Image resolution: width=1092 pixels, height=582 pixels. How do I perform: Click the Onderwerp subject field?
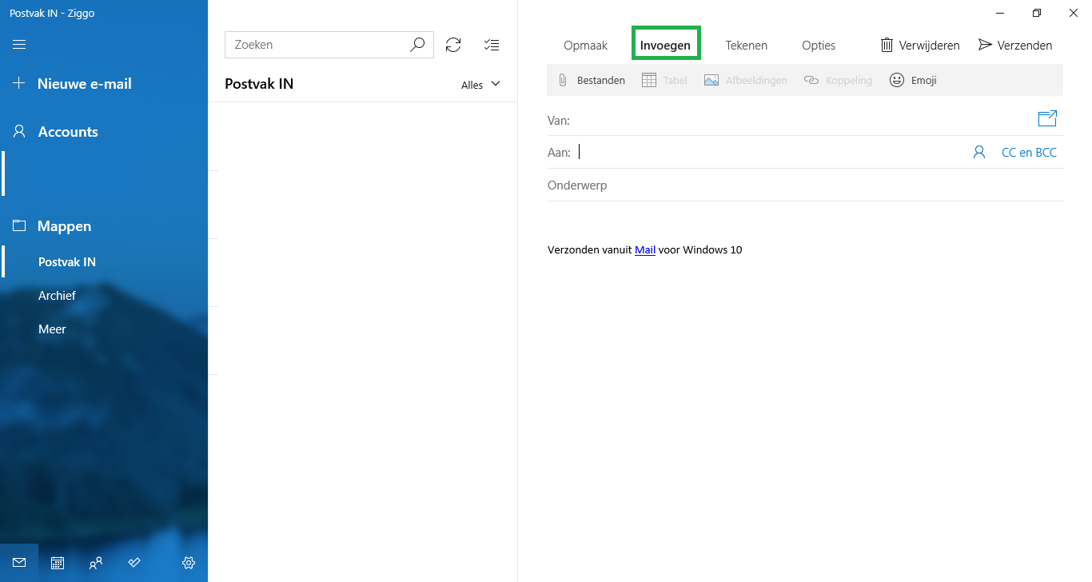(x=799, y=185)
